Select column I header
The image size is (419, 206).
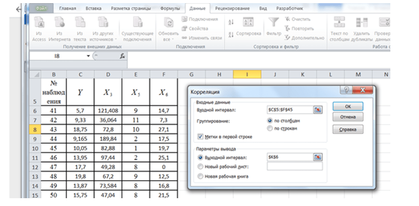[247, 75]
